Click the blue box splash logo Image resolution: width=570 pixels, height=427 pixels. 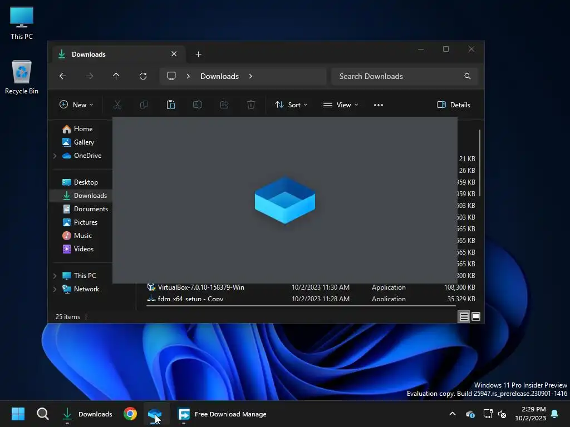pos(285,200)
